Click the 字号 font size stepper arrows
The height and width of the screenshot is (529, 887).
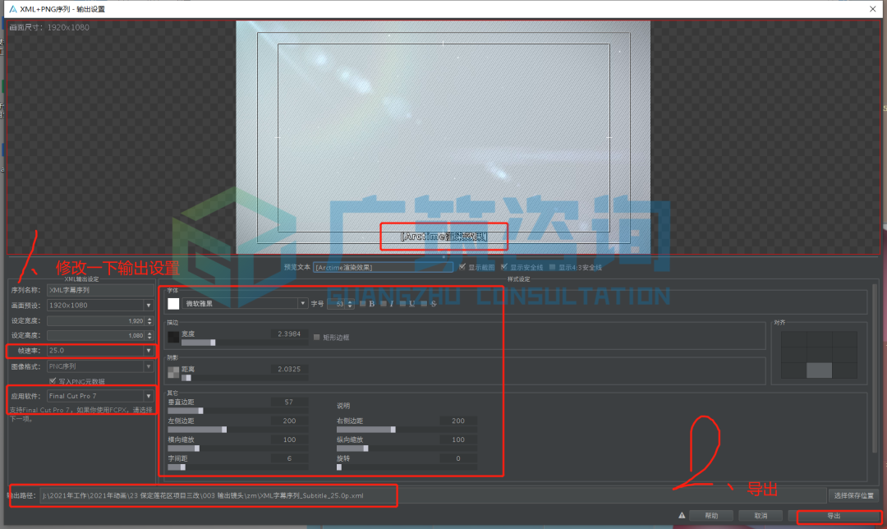point(350,304)
